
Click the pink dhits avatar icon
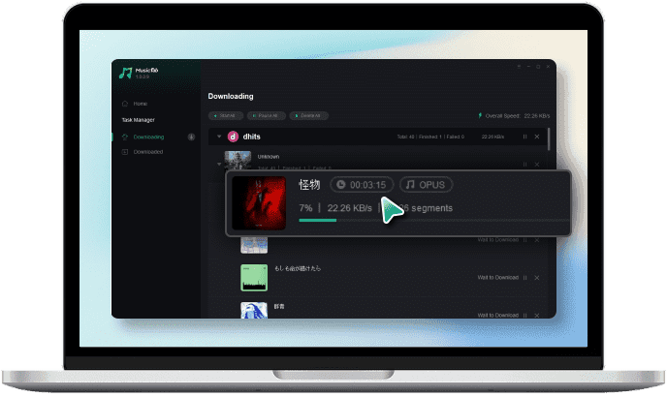point(233,137)
